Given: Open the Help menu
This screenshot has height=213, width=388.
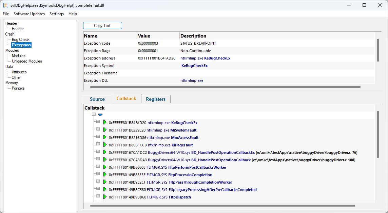Looking at the screenshot, I should (x=73, y=14).
